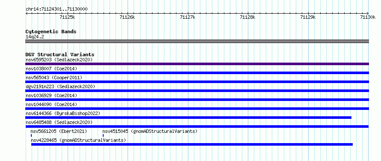381x161 pixels.
Task: Click the chr14:71124301..71130000 region label
Action: (x=57, y=9)
